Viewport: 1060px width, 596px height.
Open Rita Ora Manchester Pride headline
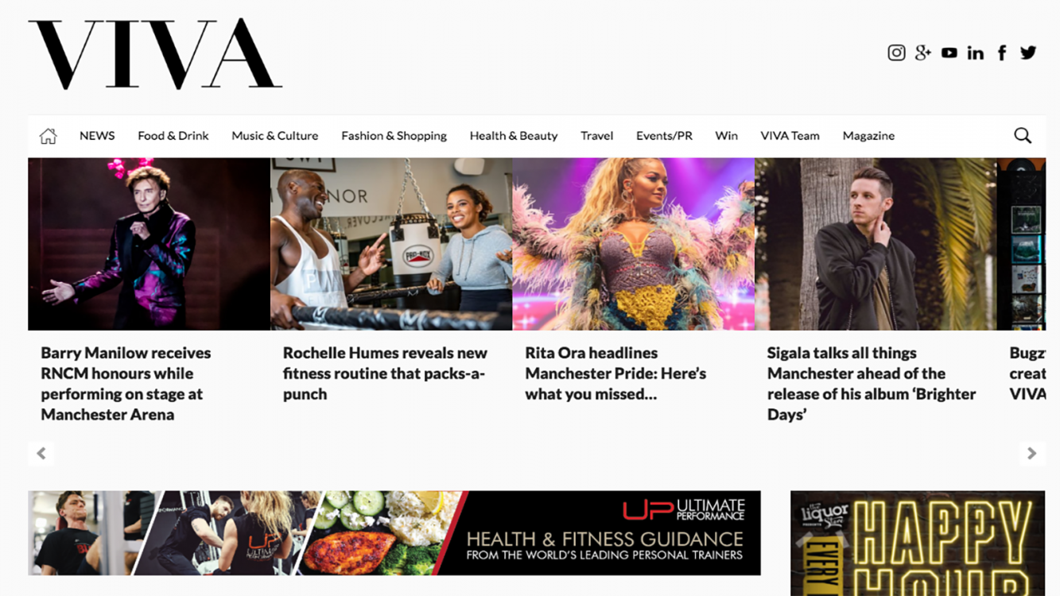coord(615,373)
